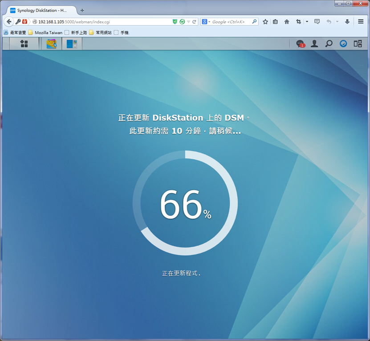This screenshot has width=370, height=341.
Task: Click the green checkmark icon in the address bar
Action: (182, 22)
